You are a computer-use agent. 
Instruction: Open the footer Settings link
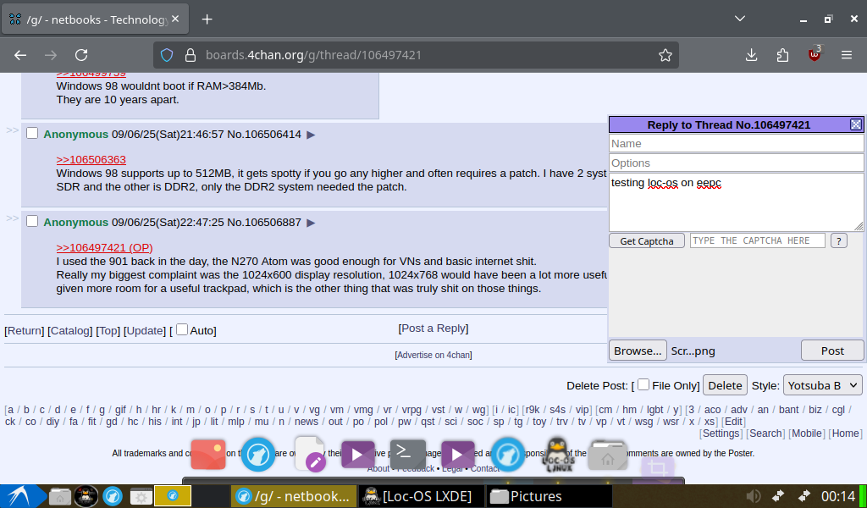point(721,433)
